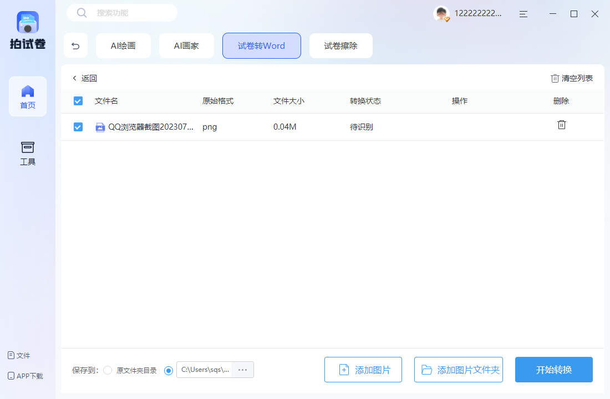Open the hamburger menu near username
610x399 pixels.
pos(523,13)
